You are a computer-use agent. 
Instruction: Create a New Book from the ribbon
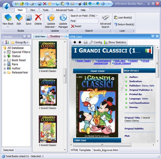(8, 21)
